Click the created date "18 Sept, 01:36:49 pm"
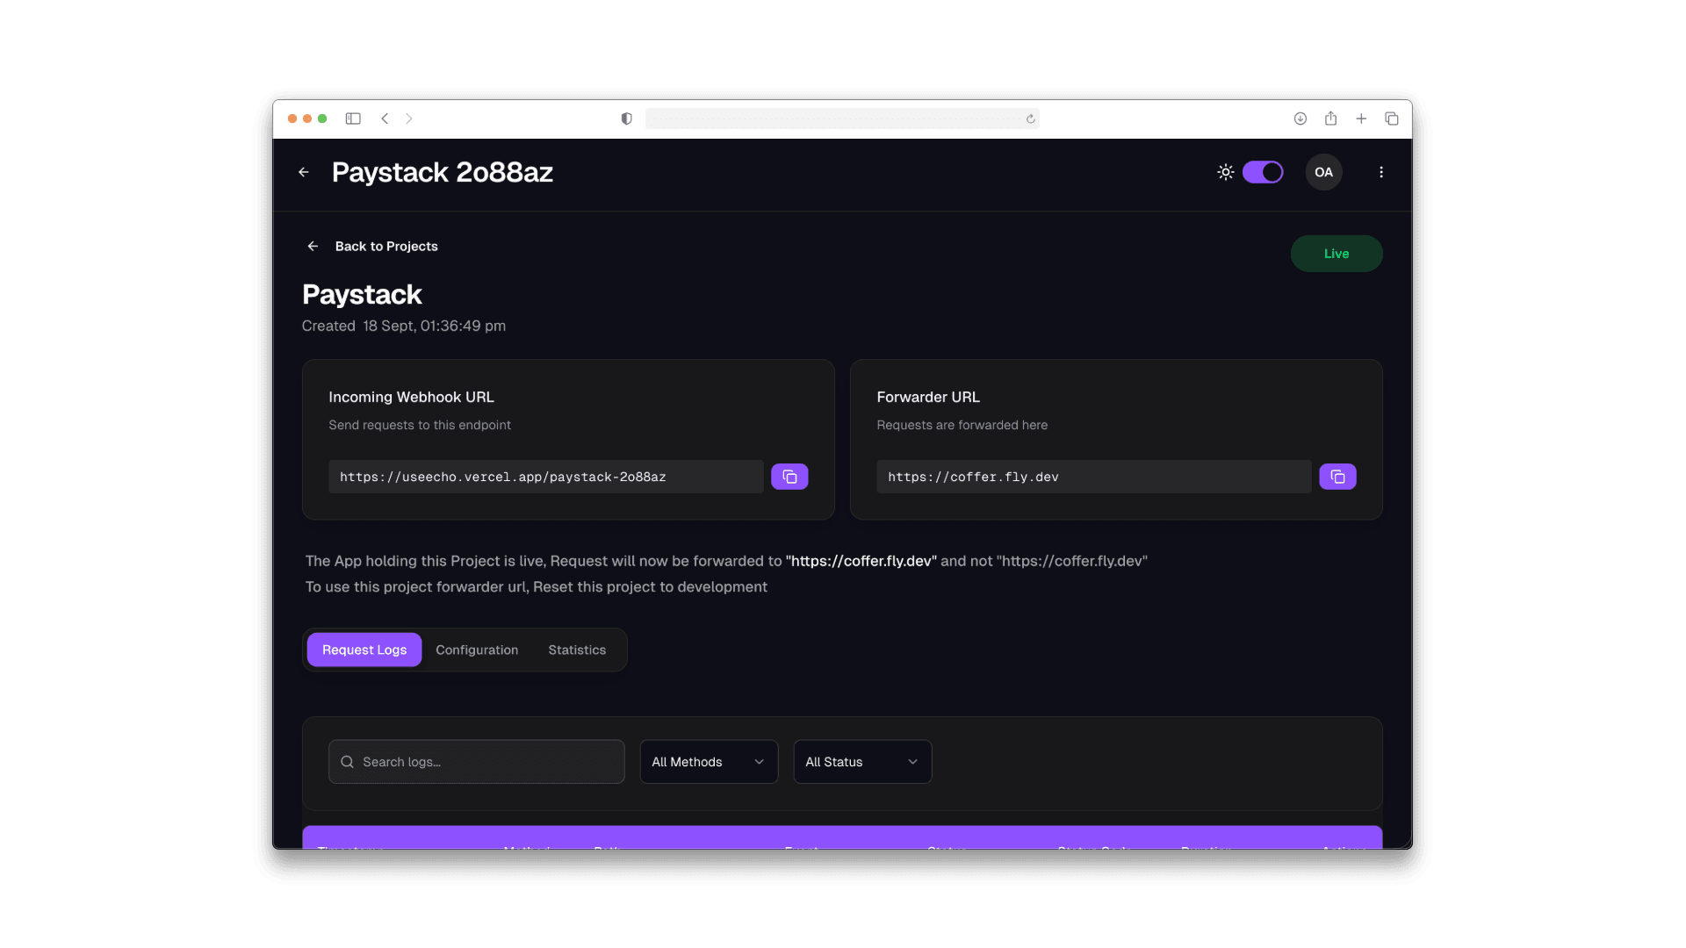Viewport: 1686px width, 948px height. pos(434,326)
